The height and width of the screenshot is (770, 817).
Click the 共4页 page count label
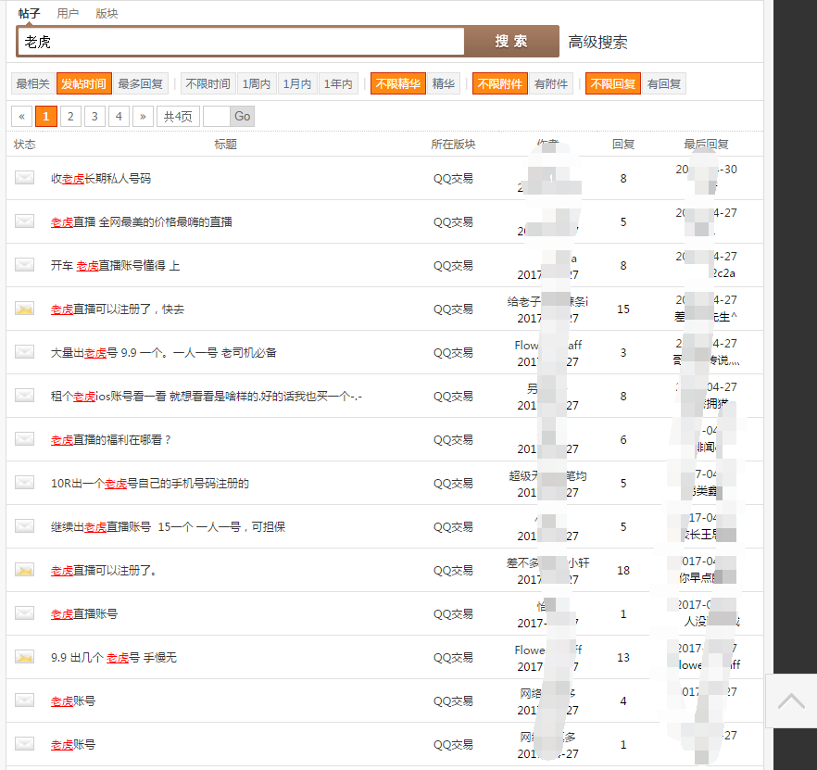178,116
